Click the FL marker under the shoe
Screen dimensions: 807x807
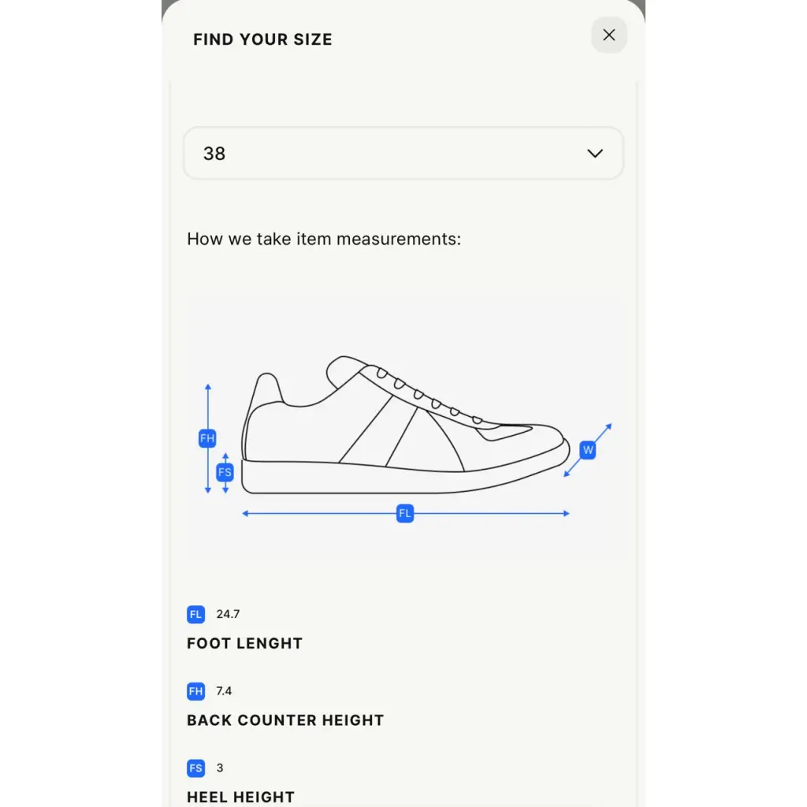pyautogui.click(x=405, y=513)
